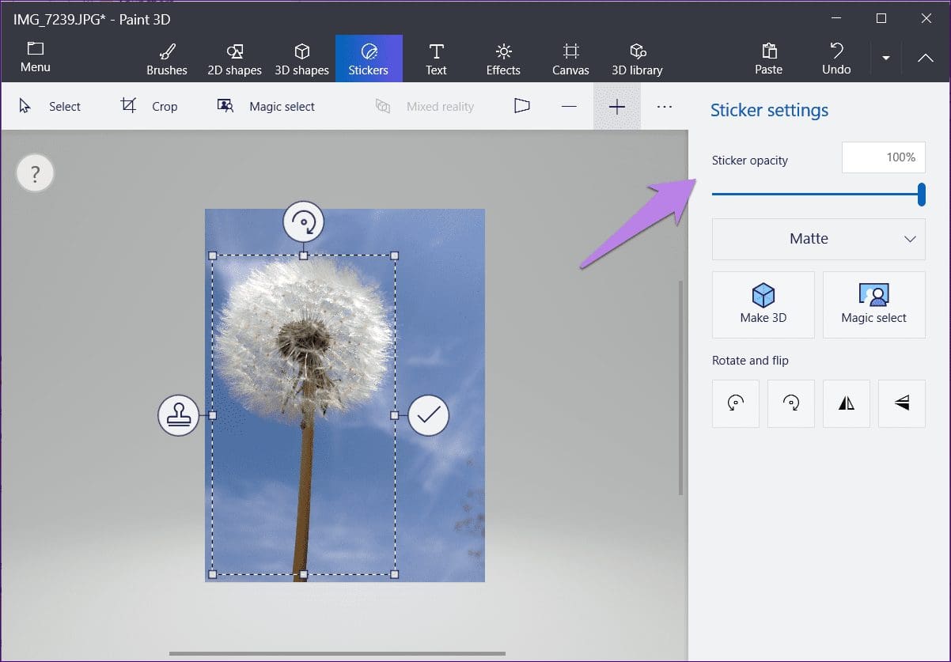Expand the Matte material dropdown
The image size is (951, 662).
819,239
